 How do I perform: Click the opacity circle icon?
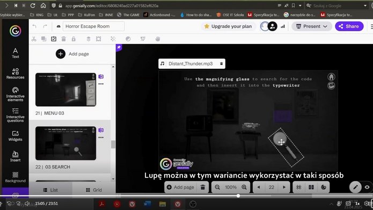coord(128,39)
